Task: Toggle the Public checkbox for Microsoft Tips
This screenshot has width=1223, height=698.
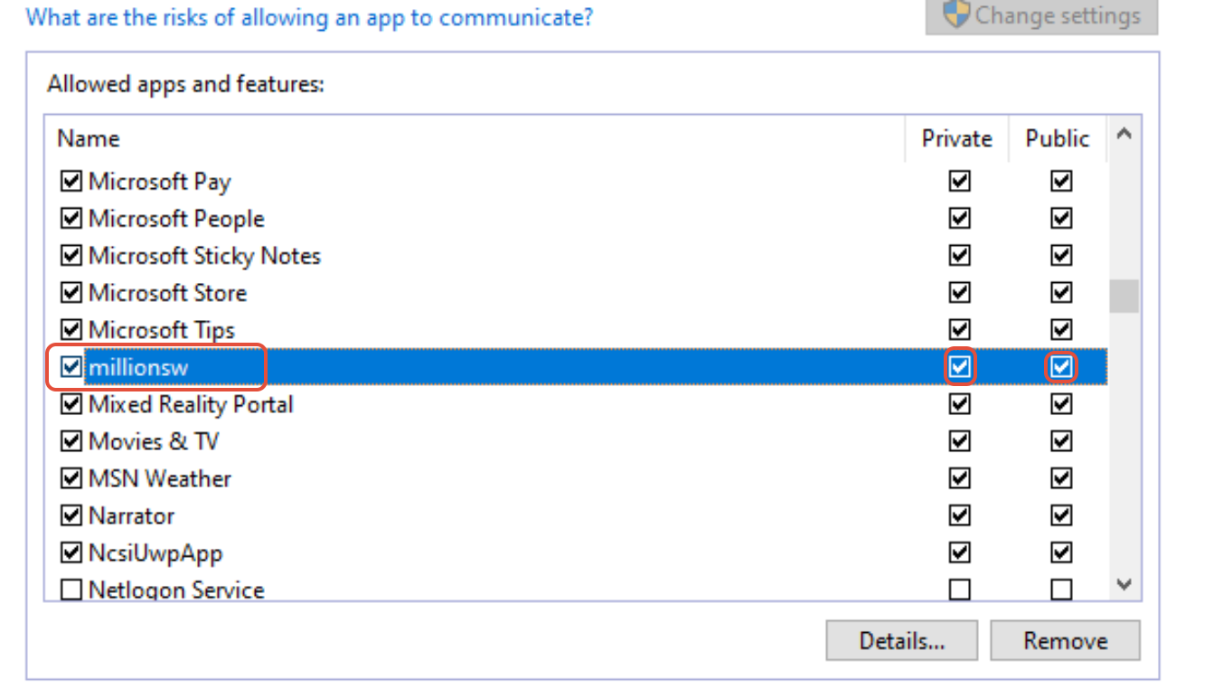Action: pos(1061,330)
